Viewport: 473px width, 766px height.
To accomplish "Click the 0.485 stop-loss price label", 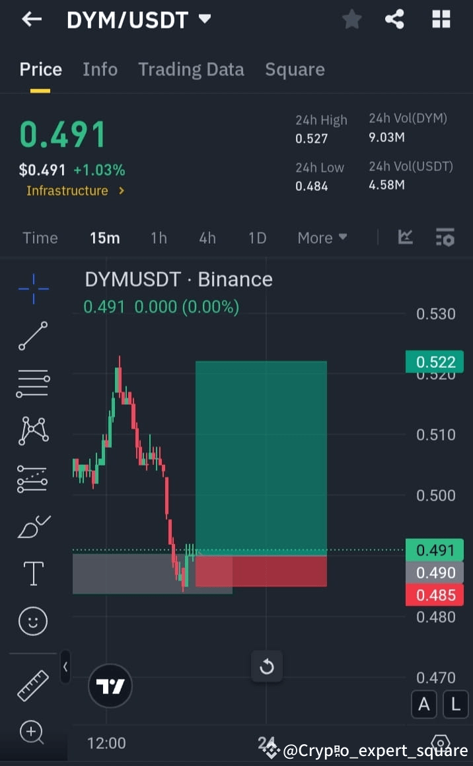I will pos(435,595).
